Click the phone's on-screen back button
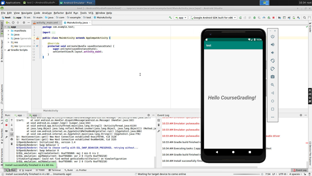 click(217, 152)
